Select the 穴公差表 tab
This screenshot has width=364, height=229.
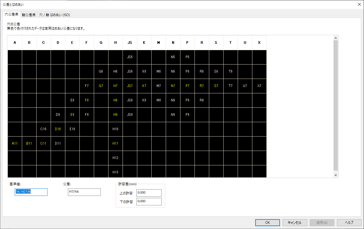pyautogui.click(x=12, y=14)
